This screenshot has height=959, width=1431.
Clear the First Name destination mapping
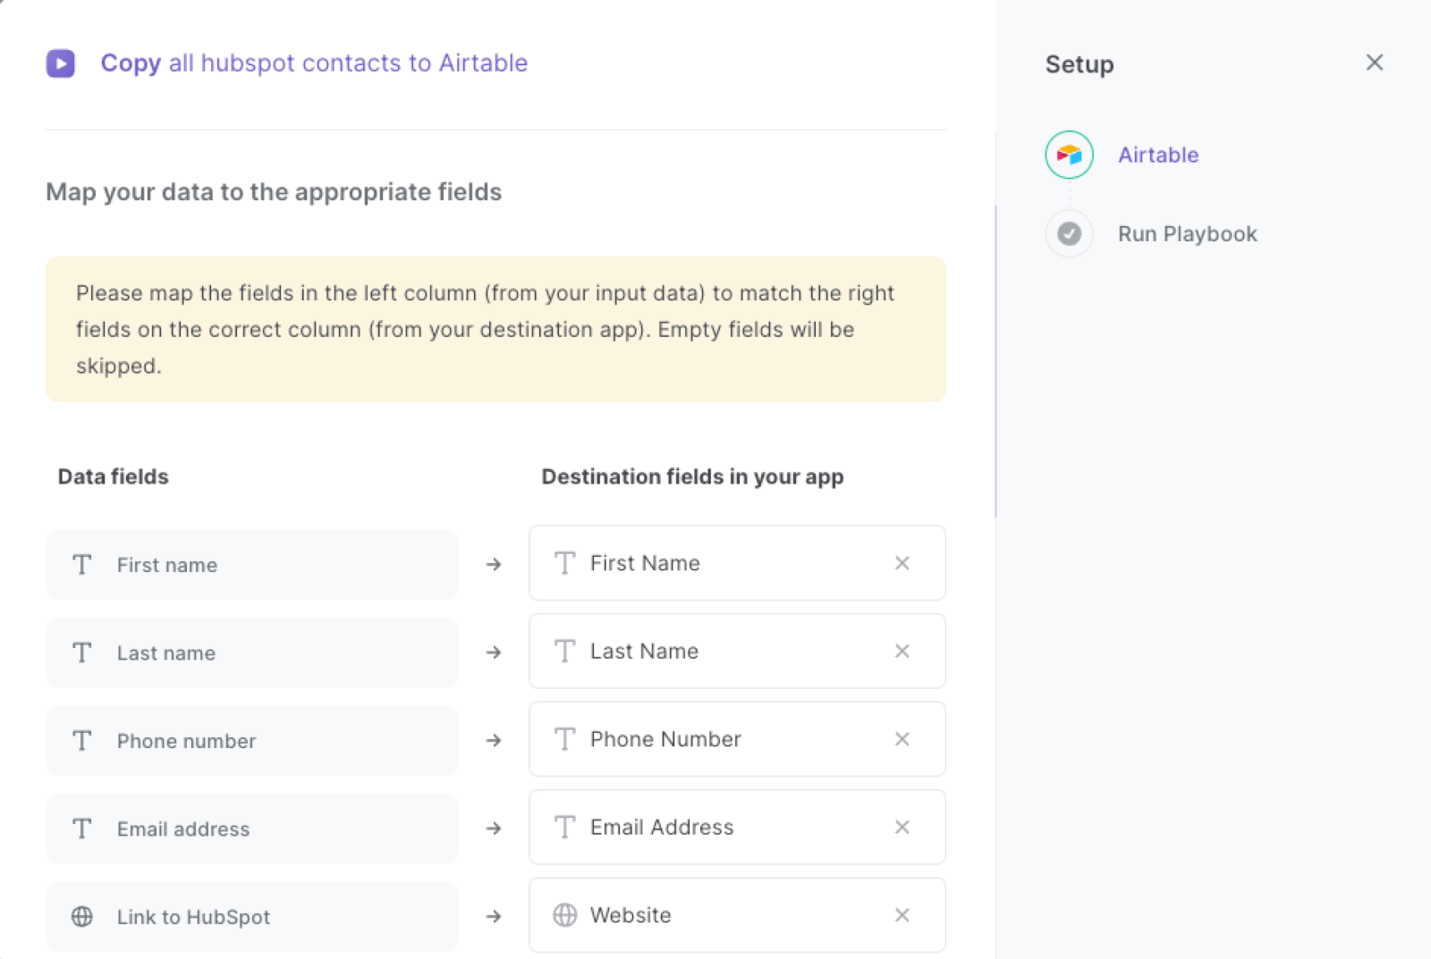click(902, 563)
